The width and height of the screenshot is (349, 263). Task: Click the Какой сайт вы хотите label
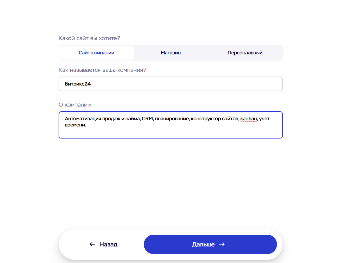89,38
